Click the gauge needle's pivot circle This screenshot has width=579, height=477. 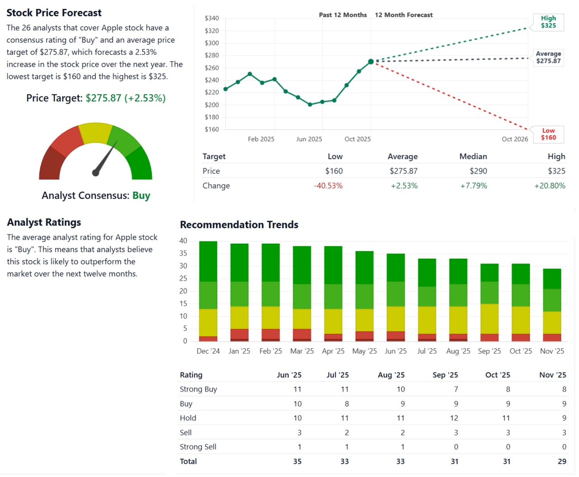pos(95,173)
